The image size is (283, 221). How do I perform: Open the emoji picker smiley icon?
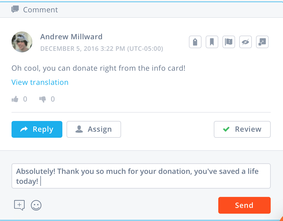click(36, 205)
